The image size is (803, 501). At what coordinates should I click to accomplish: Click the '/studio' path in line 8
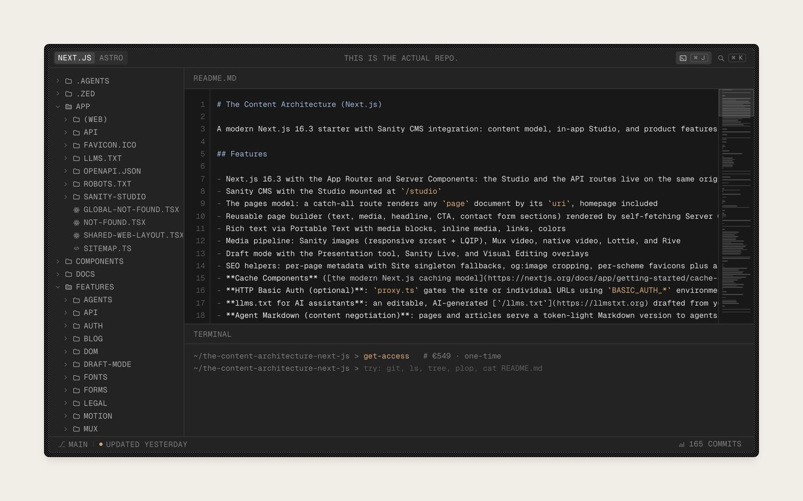tap(421, 191)
